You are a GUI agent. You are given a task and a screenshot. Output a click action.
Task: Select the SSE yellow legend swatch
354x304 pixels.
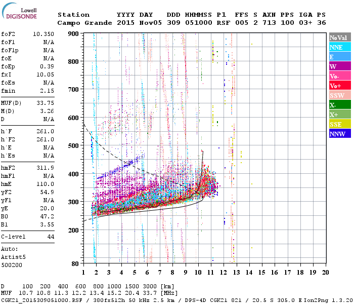[340, 124]
